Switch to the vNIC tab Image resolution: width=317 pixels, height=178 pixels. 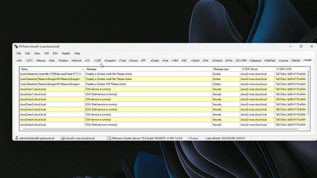(184, 60)
